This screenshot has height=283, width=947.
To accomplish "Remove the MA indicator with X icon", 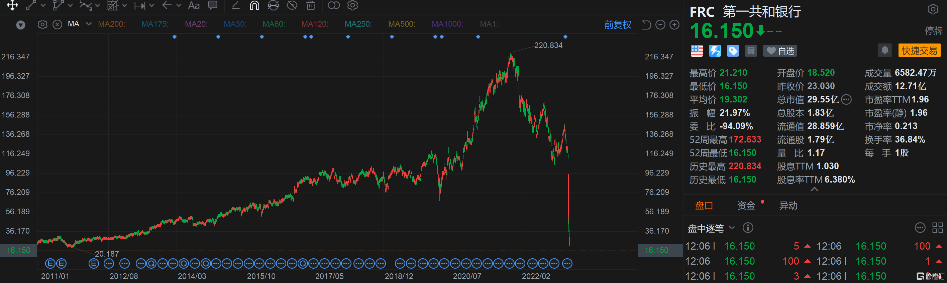I will pyautogui.click(x=58, y=25).
